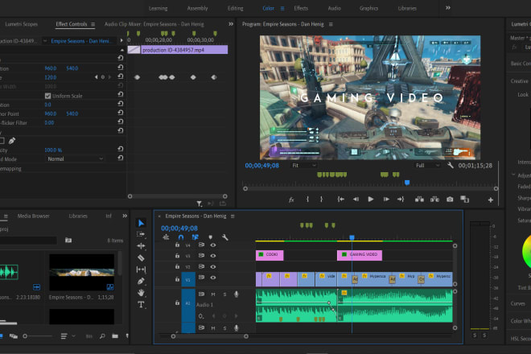Enable voice-over record on Audio 1

(x=237, y=294)
